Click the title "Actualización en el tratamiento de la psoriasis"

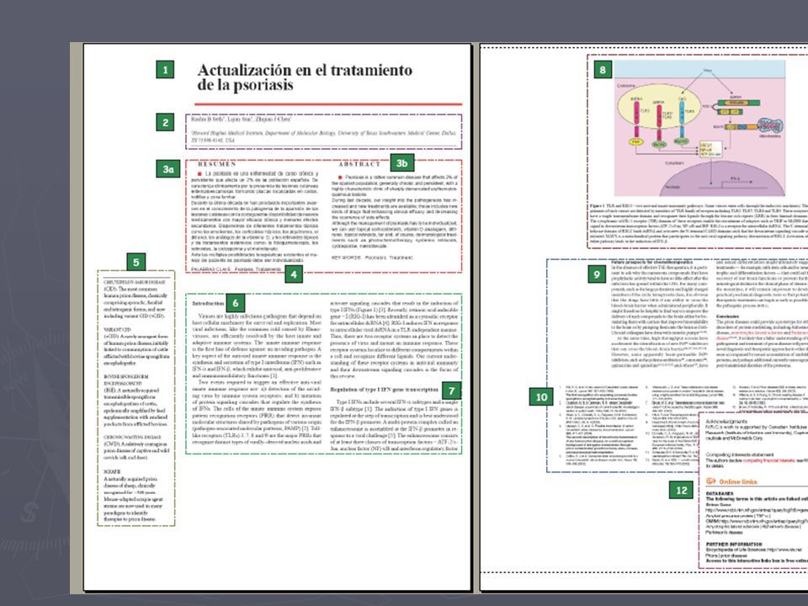(305, 77)
